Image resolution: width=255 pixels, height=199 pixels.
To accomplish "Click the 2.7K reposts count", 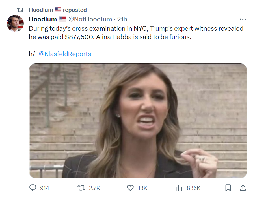I will (94, 188).
